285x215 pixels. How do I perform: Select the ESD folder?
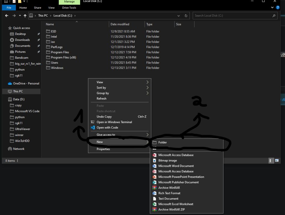[x=53, y=31]
